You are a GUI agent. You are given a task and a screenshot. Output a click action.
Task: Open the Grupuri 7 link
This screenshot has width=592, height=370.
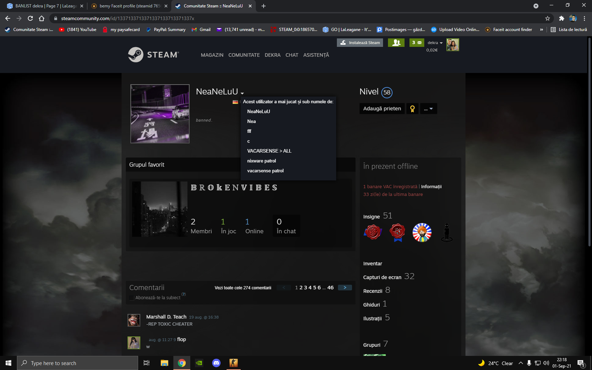pos(376,345)
